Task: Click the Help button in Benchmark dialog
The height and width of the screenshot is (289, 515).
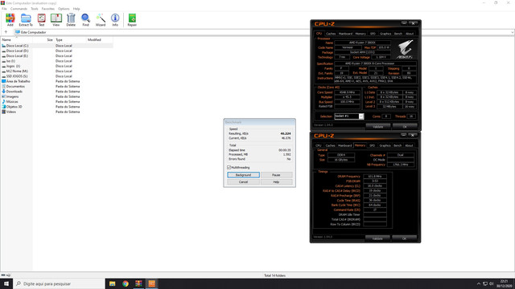Action: pos(276,182)
